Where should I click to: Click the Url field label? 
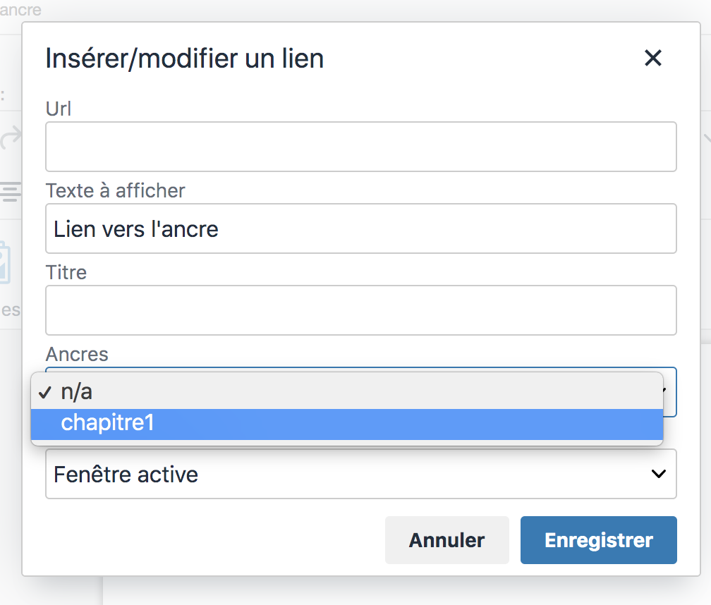click(59, 109)
